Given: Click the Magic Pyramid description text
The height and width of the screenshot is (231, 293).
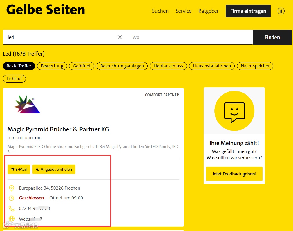Looking at the screenshot, I should (93, 149).
